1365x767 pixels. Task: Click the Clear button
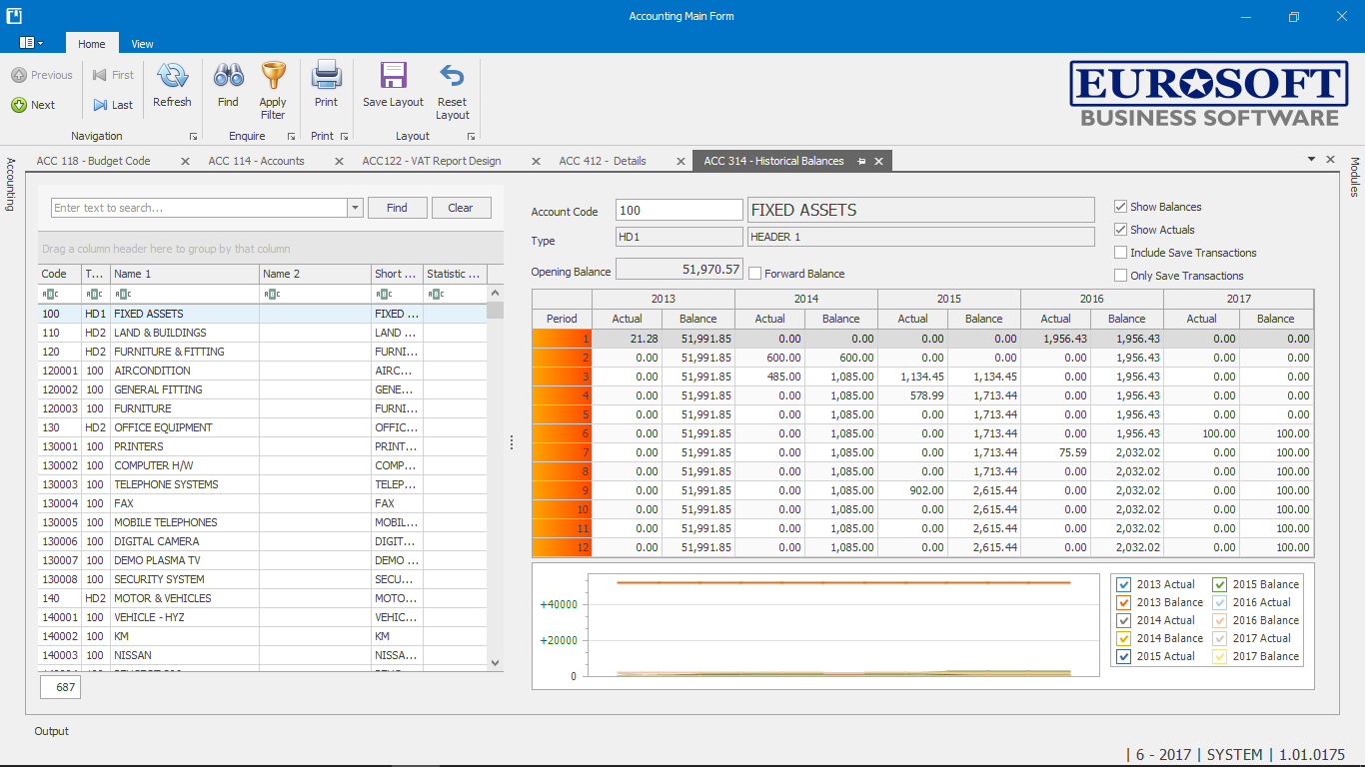pyautogui.click(x=461, y=208)
